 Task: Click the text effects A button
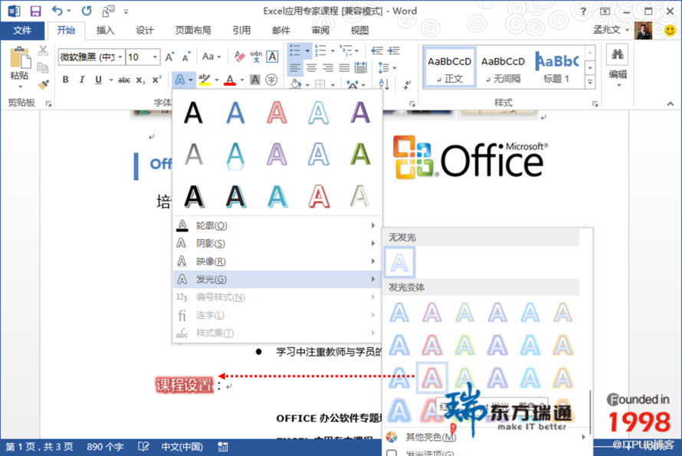point(179,80)
